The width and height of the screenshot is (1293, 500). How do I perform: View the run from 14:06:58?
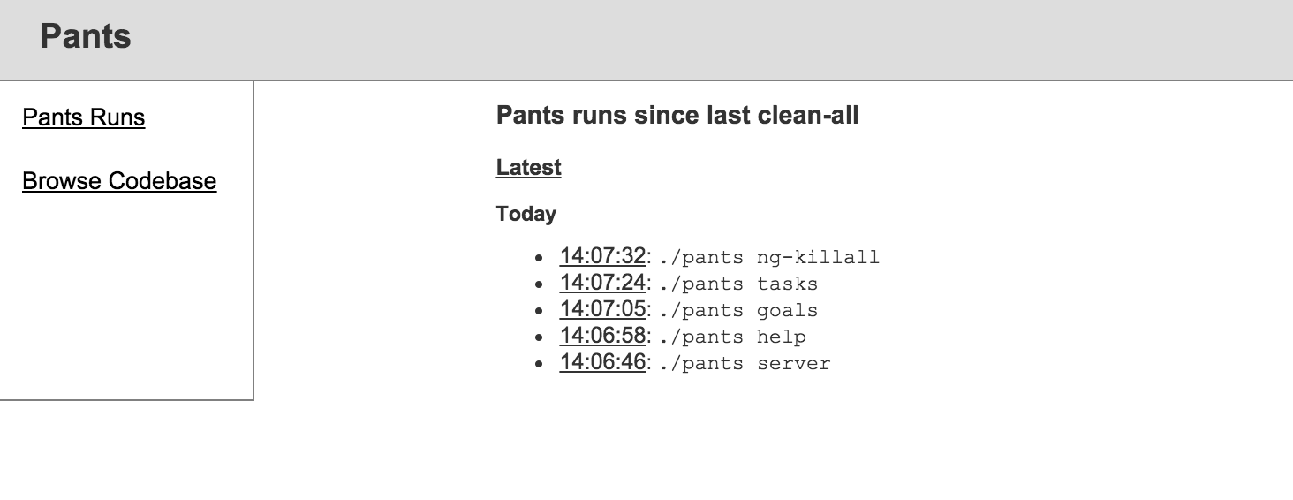[602, 336]
